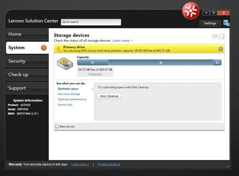Follow Learn more link under Storage devices
The height and width of the screenshot is (176, 239).
(x=122, y=41)
